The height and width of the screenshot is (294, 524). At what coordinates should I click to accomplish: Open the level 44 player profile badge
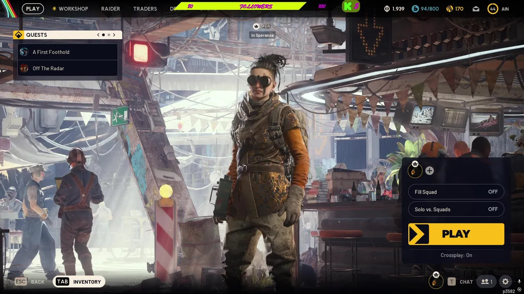coord(492,9)
